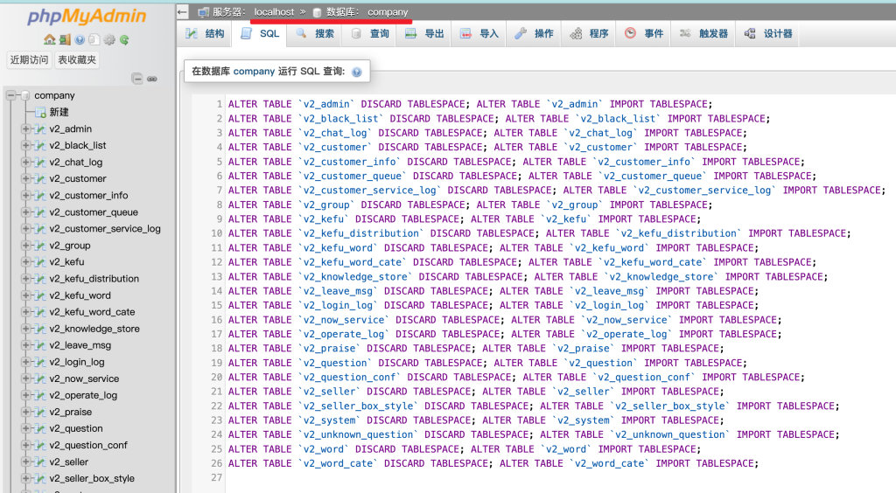Open the 触发器 (Triggers) tab
Screen dimensions: 896x493
tap(703, 33)
